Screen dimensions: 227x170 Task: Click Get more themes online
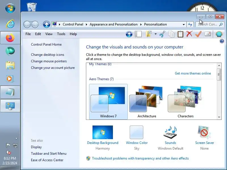point(193,73)
